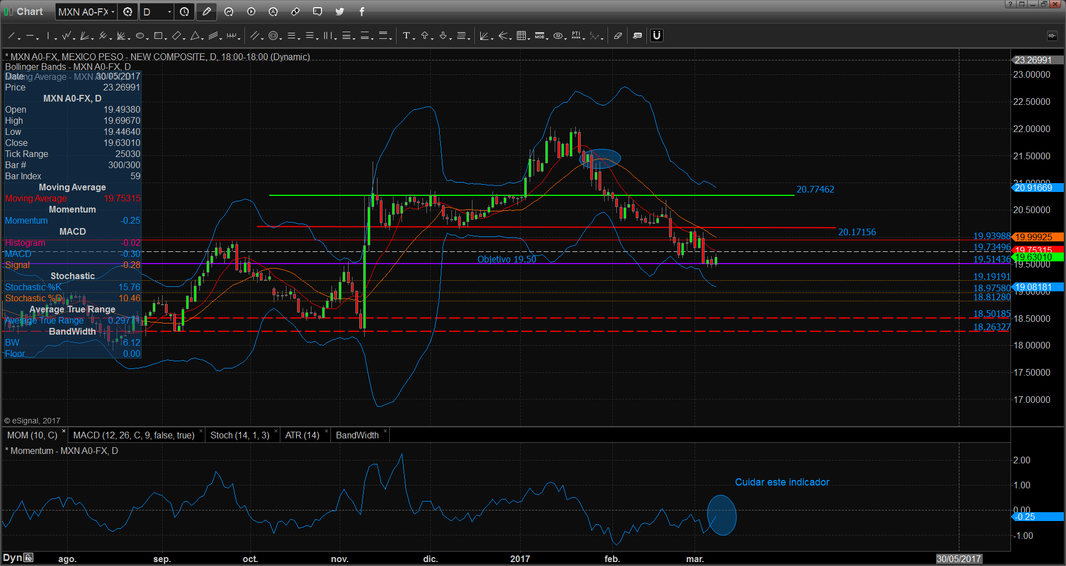Click the replay play button icon

point(251,12)
